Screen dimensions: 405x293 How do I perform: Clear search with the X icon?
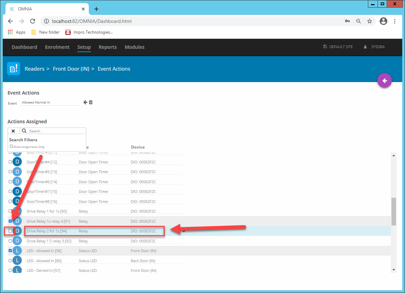click(13, 131)
